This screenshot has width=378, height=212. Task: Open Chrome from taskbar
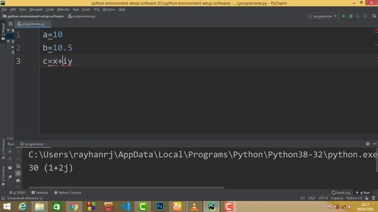pos(74,207)
